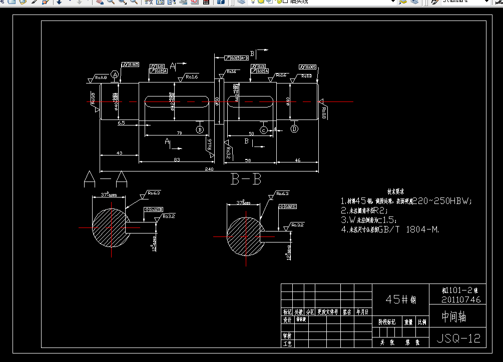
Task: Open the DesignCenter icon
Action: [x=160, y=1]
